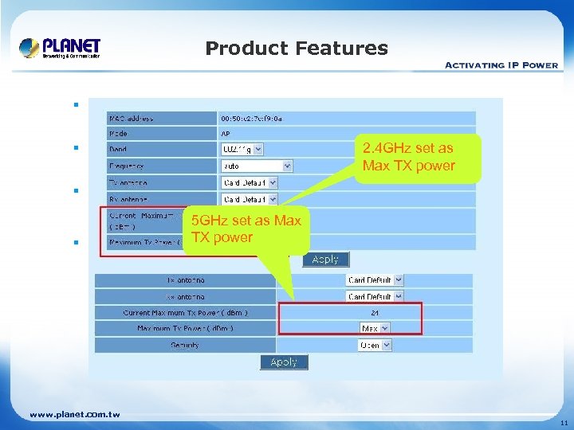Click the lower Current Maximum Tx Power (dBm) label
The image size is (574, 430).
[x=185, y=313]
